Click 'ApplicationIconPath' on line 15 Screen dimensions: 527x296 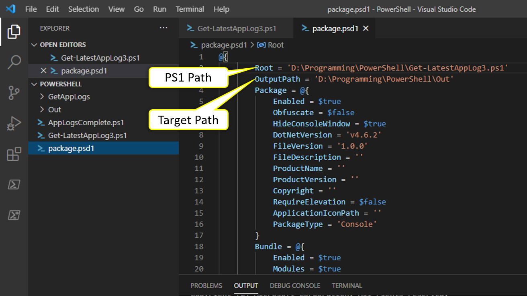(x=316, y=213)
